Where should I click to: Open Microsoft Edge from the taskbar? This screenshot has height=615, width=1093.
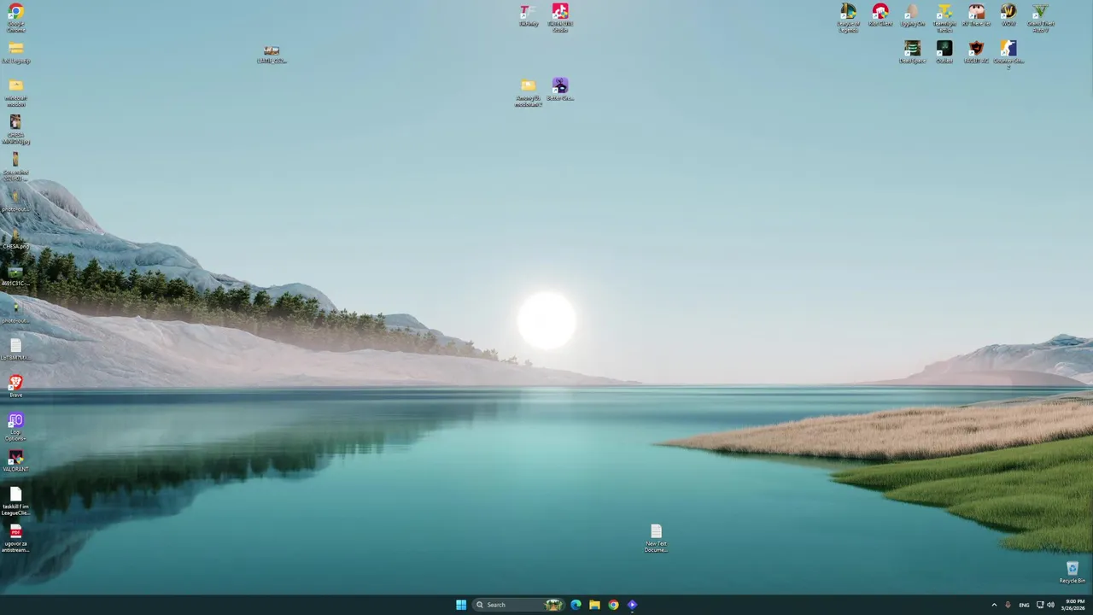coord(576,605)
